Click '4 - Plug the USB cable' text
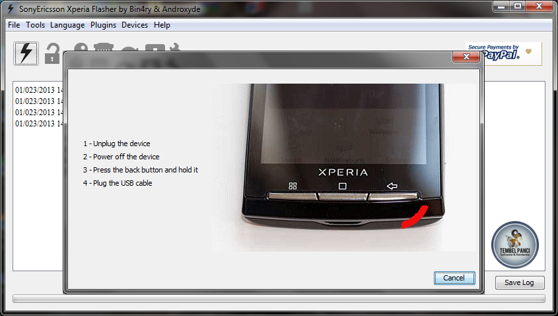Screen dimensions: 558x316 pos(118,183)
